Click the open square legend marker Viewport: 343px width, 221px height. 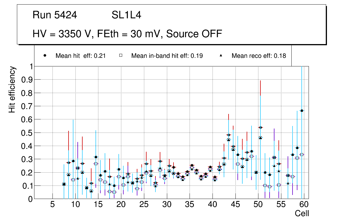(x=121, y=56)
